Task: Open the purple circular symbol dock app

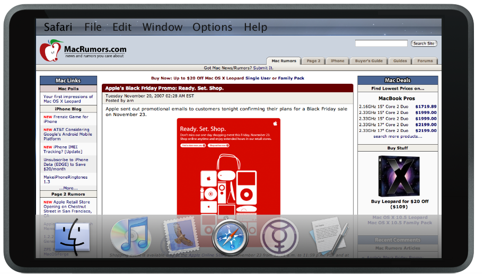Action: 279,236
